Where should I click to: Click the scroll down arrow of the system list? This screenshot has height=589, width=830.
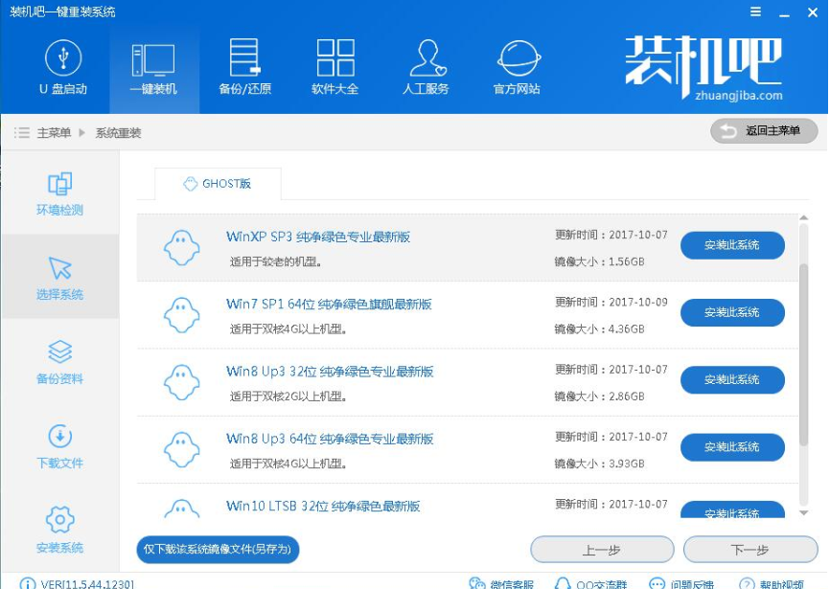pyautogui.click(x=803, y=513)
